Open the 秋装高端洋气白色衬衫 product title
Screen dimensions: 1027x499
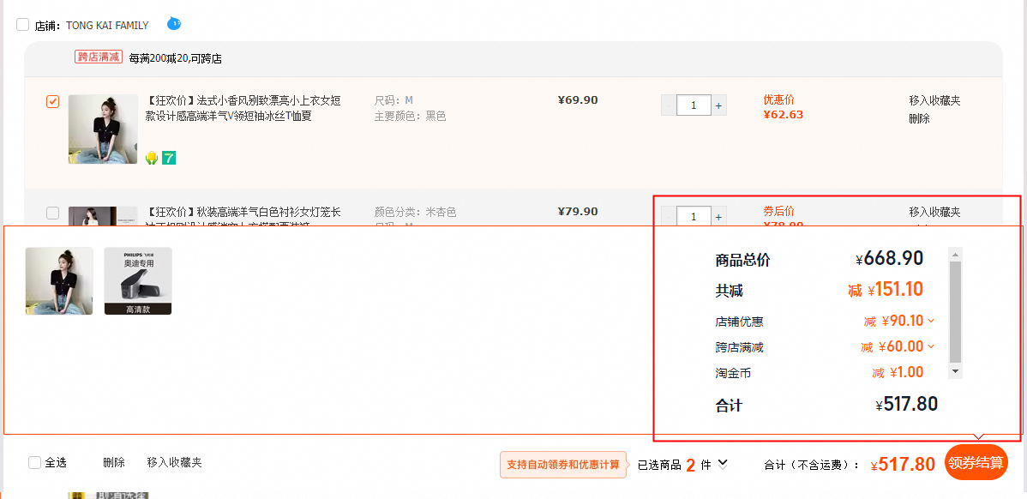pos(243,217)
